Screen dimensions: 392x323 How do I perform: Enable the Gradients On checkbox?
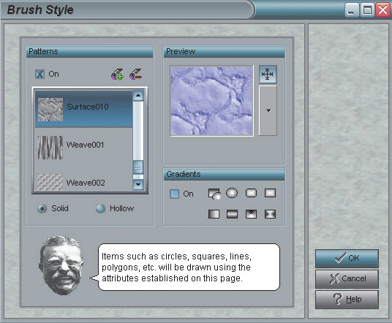[174, 194]
